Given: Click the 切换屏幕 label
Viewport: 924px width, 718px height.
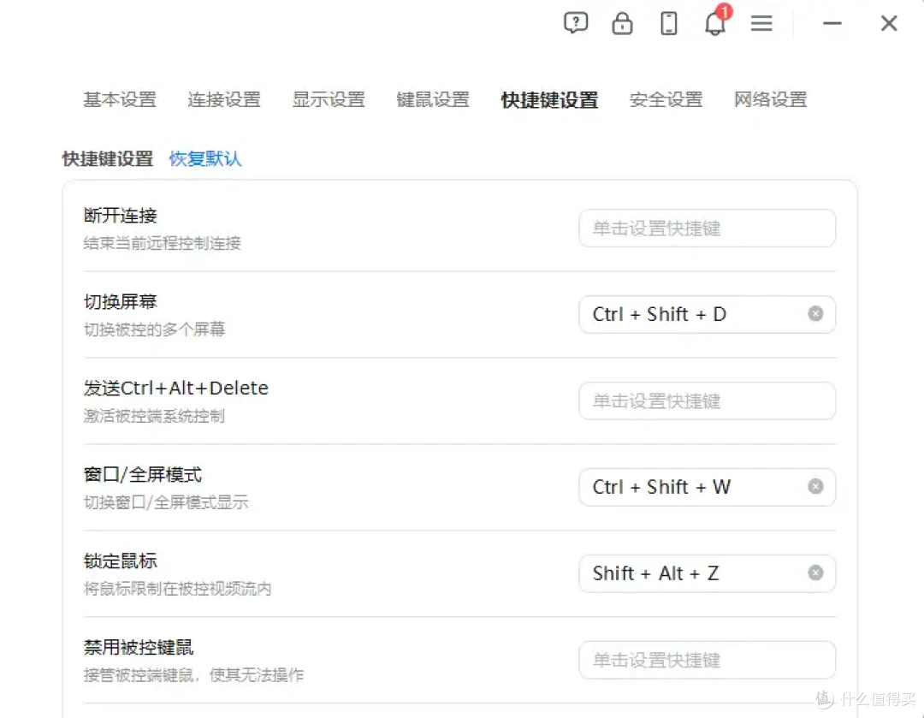Looking at the screenshot, I should [x=121, y=302].
